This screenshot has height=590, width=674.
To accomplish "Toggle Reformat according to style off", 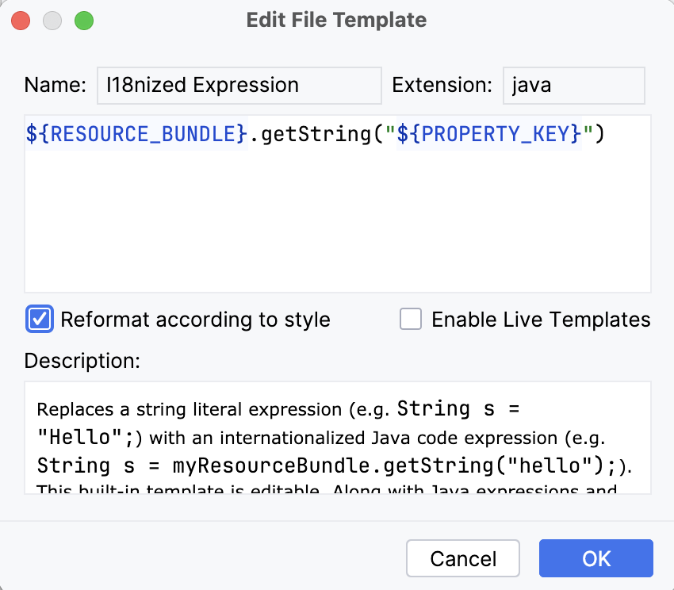I will pos(38,319).
